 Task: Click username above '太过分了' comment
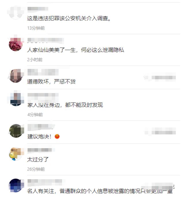click(41, 150)
